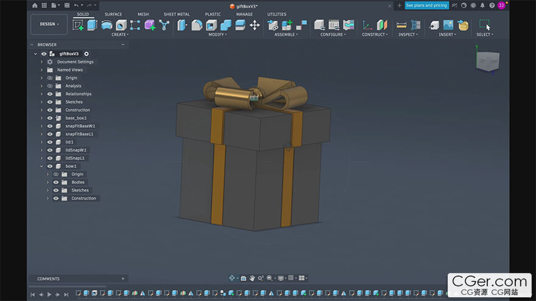Hide the lid:1 component
This screenshot has height=301, width=536.
[50, 142]
